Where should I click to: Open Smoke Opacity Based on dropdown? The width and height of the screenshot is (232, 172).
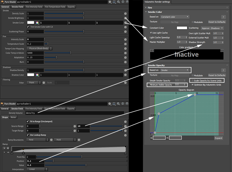(x=175, y=70)
